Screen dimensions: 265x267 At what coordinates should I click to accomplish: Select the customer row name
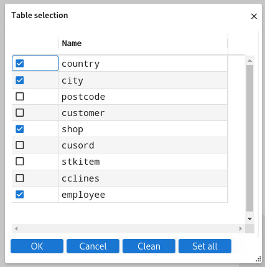[83, 113]
